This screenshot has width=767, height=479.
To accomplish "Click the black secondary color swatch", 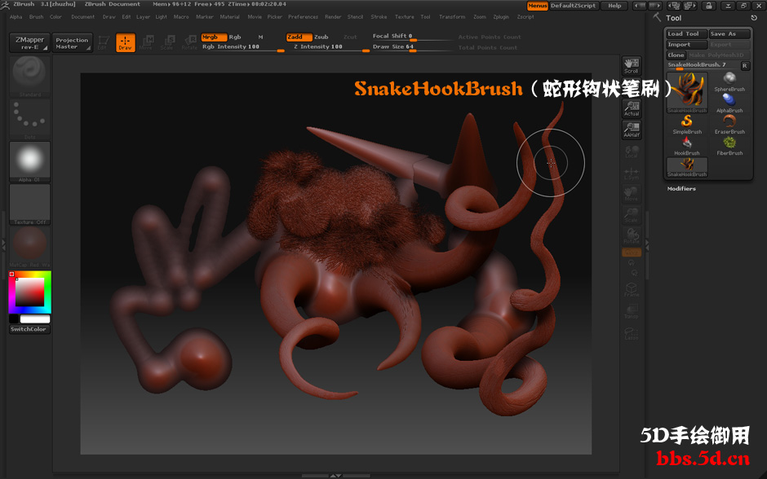I will tap(14, 319).
